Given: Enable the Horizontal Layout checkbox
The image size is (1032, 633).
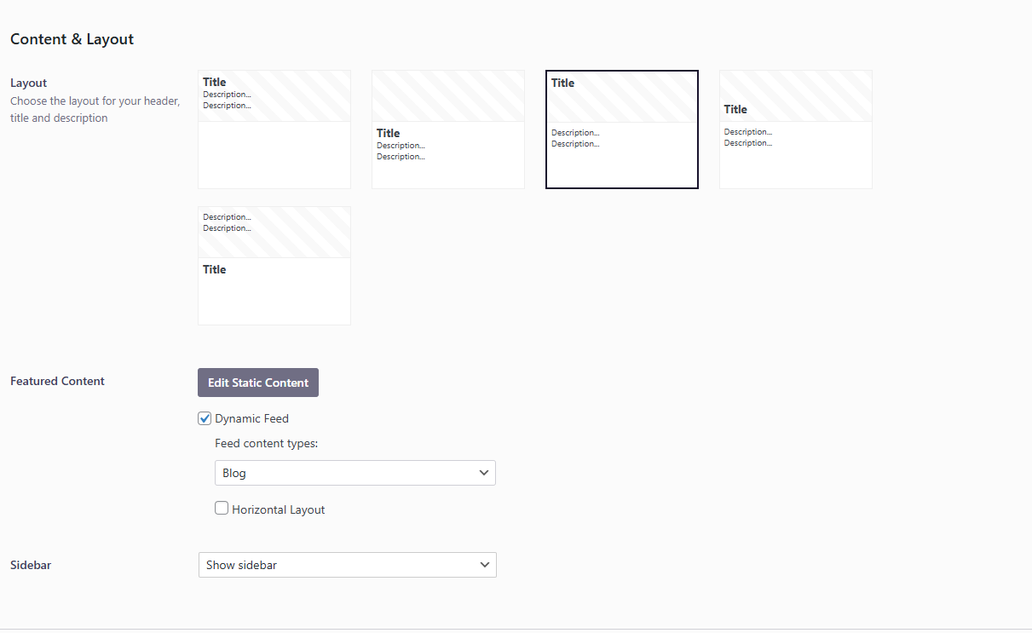Looking at the screenshot, I should tap(222, 509).
